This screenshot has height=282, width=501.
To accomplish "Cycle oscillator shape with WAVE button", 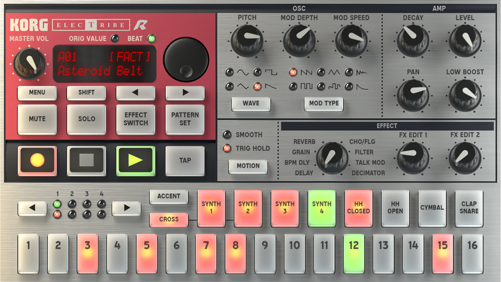I will 251,104.
